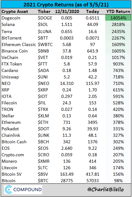Select Bitcoin's 57033 price cell
This screenshot has height=197, width=132.
click(93, 181)
